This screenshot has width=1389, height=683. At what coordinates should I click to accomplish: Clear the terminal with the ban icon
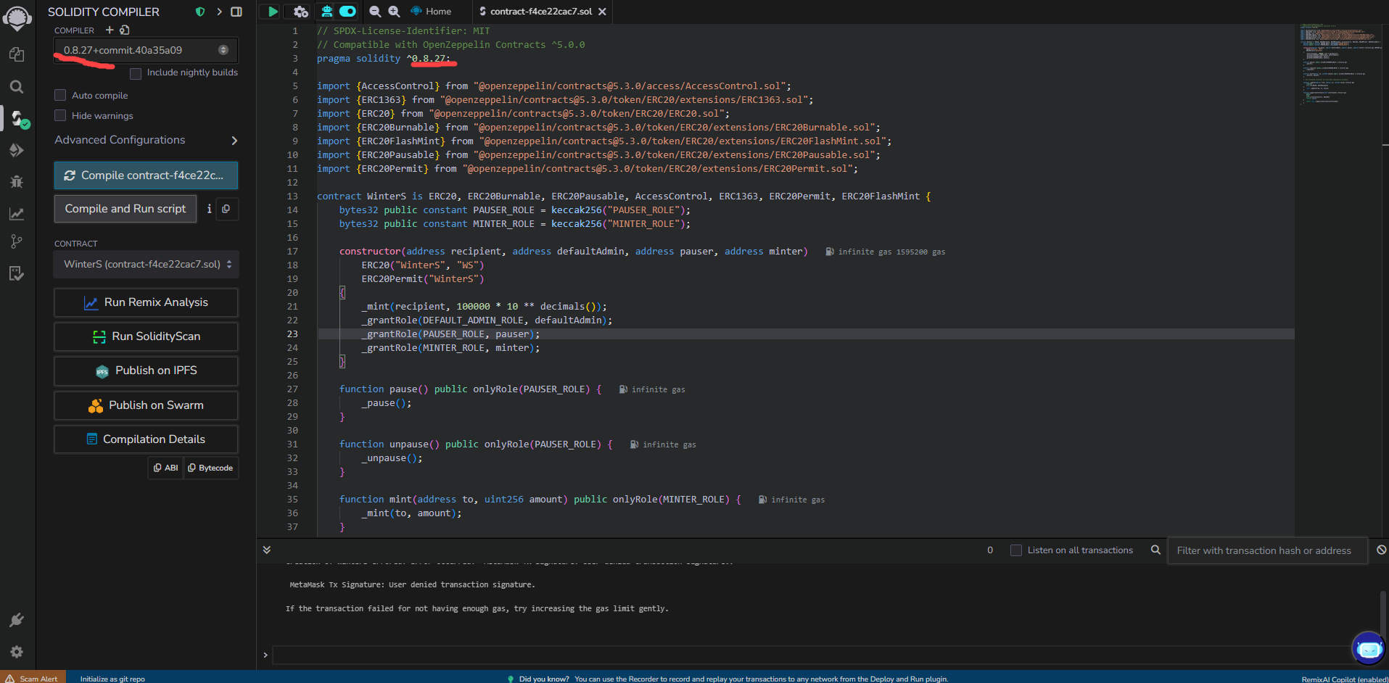pyautogui.click(x=1381, y=550)
